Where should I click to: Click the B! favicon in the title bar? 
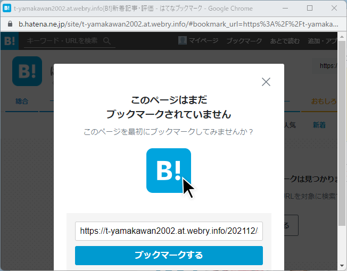[7, 9]
